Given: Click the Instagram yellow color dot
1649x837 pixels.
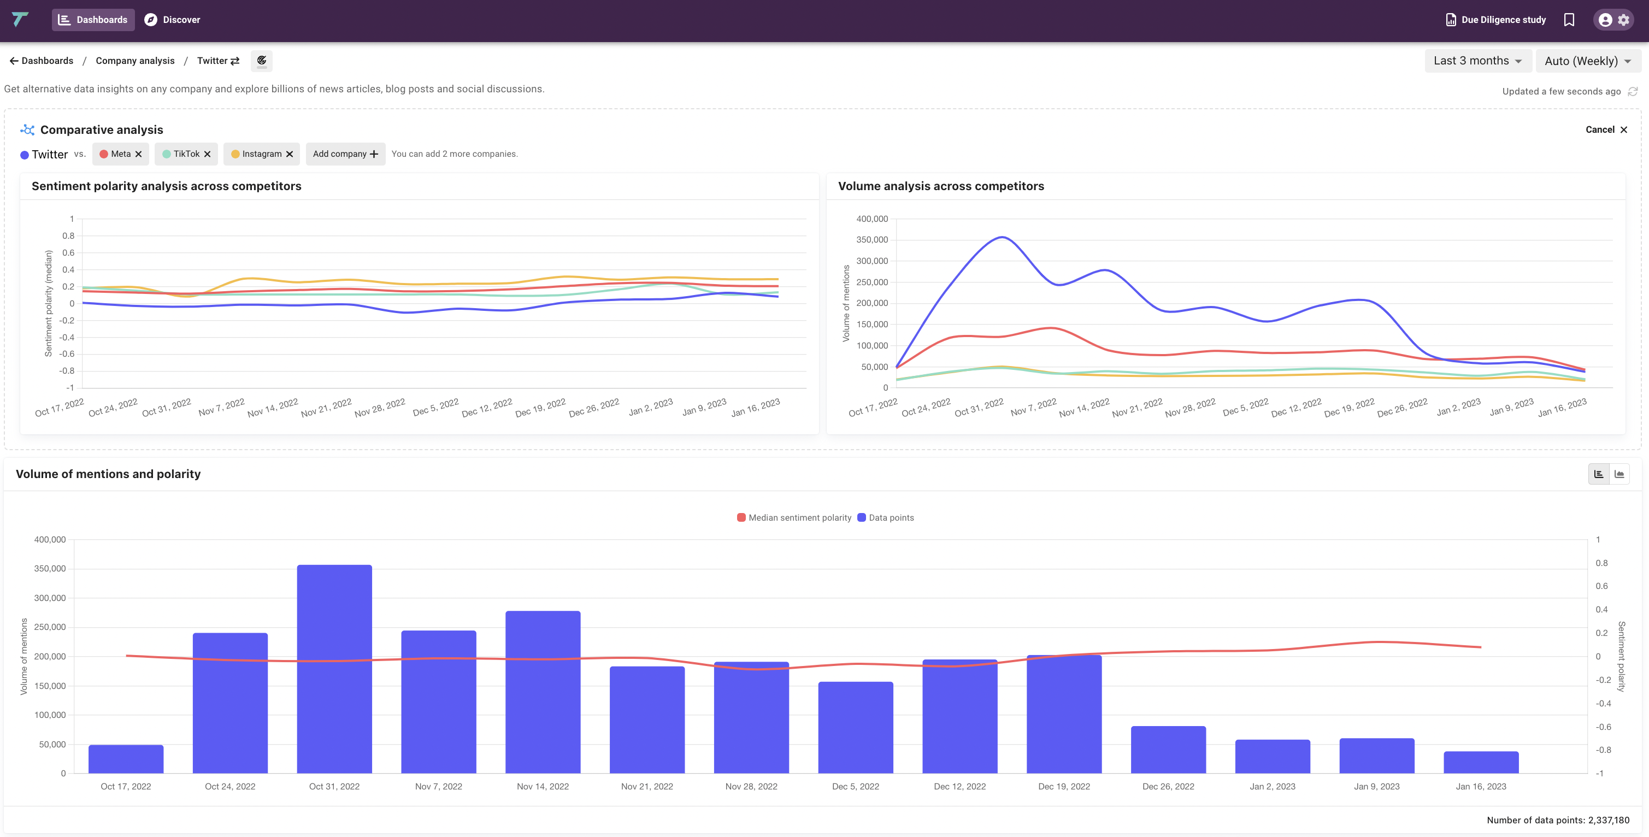Looking at the screenshot, I should (235, 154).
